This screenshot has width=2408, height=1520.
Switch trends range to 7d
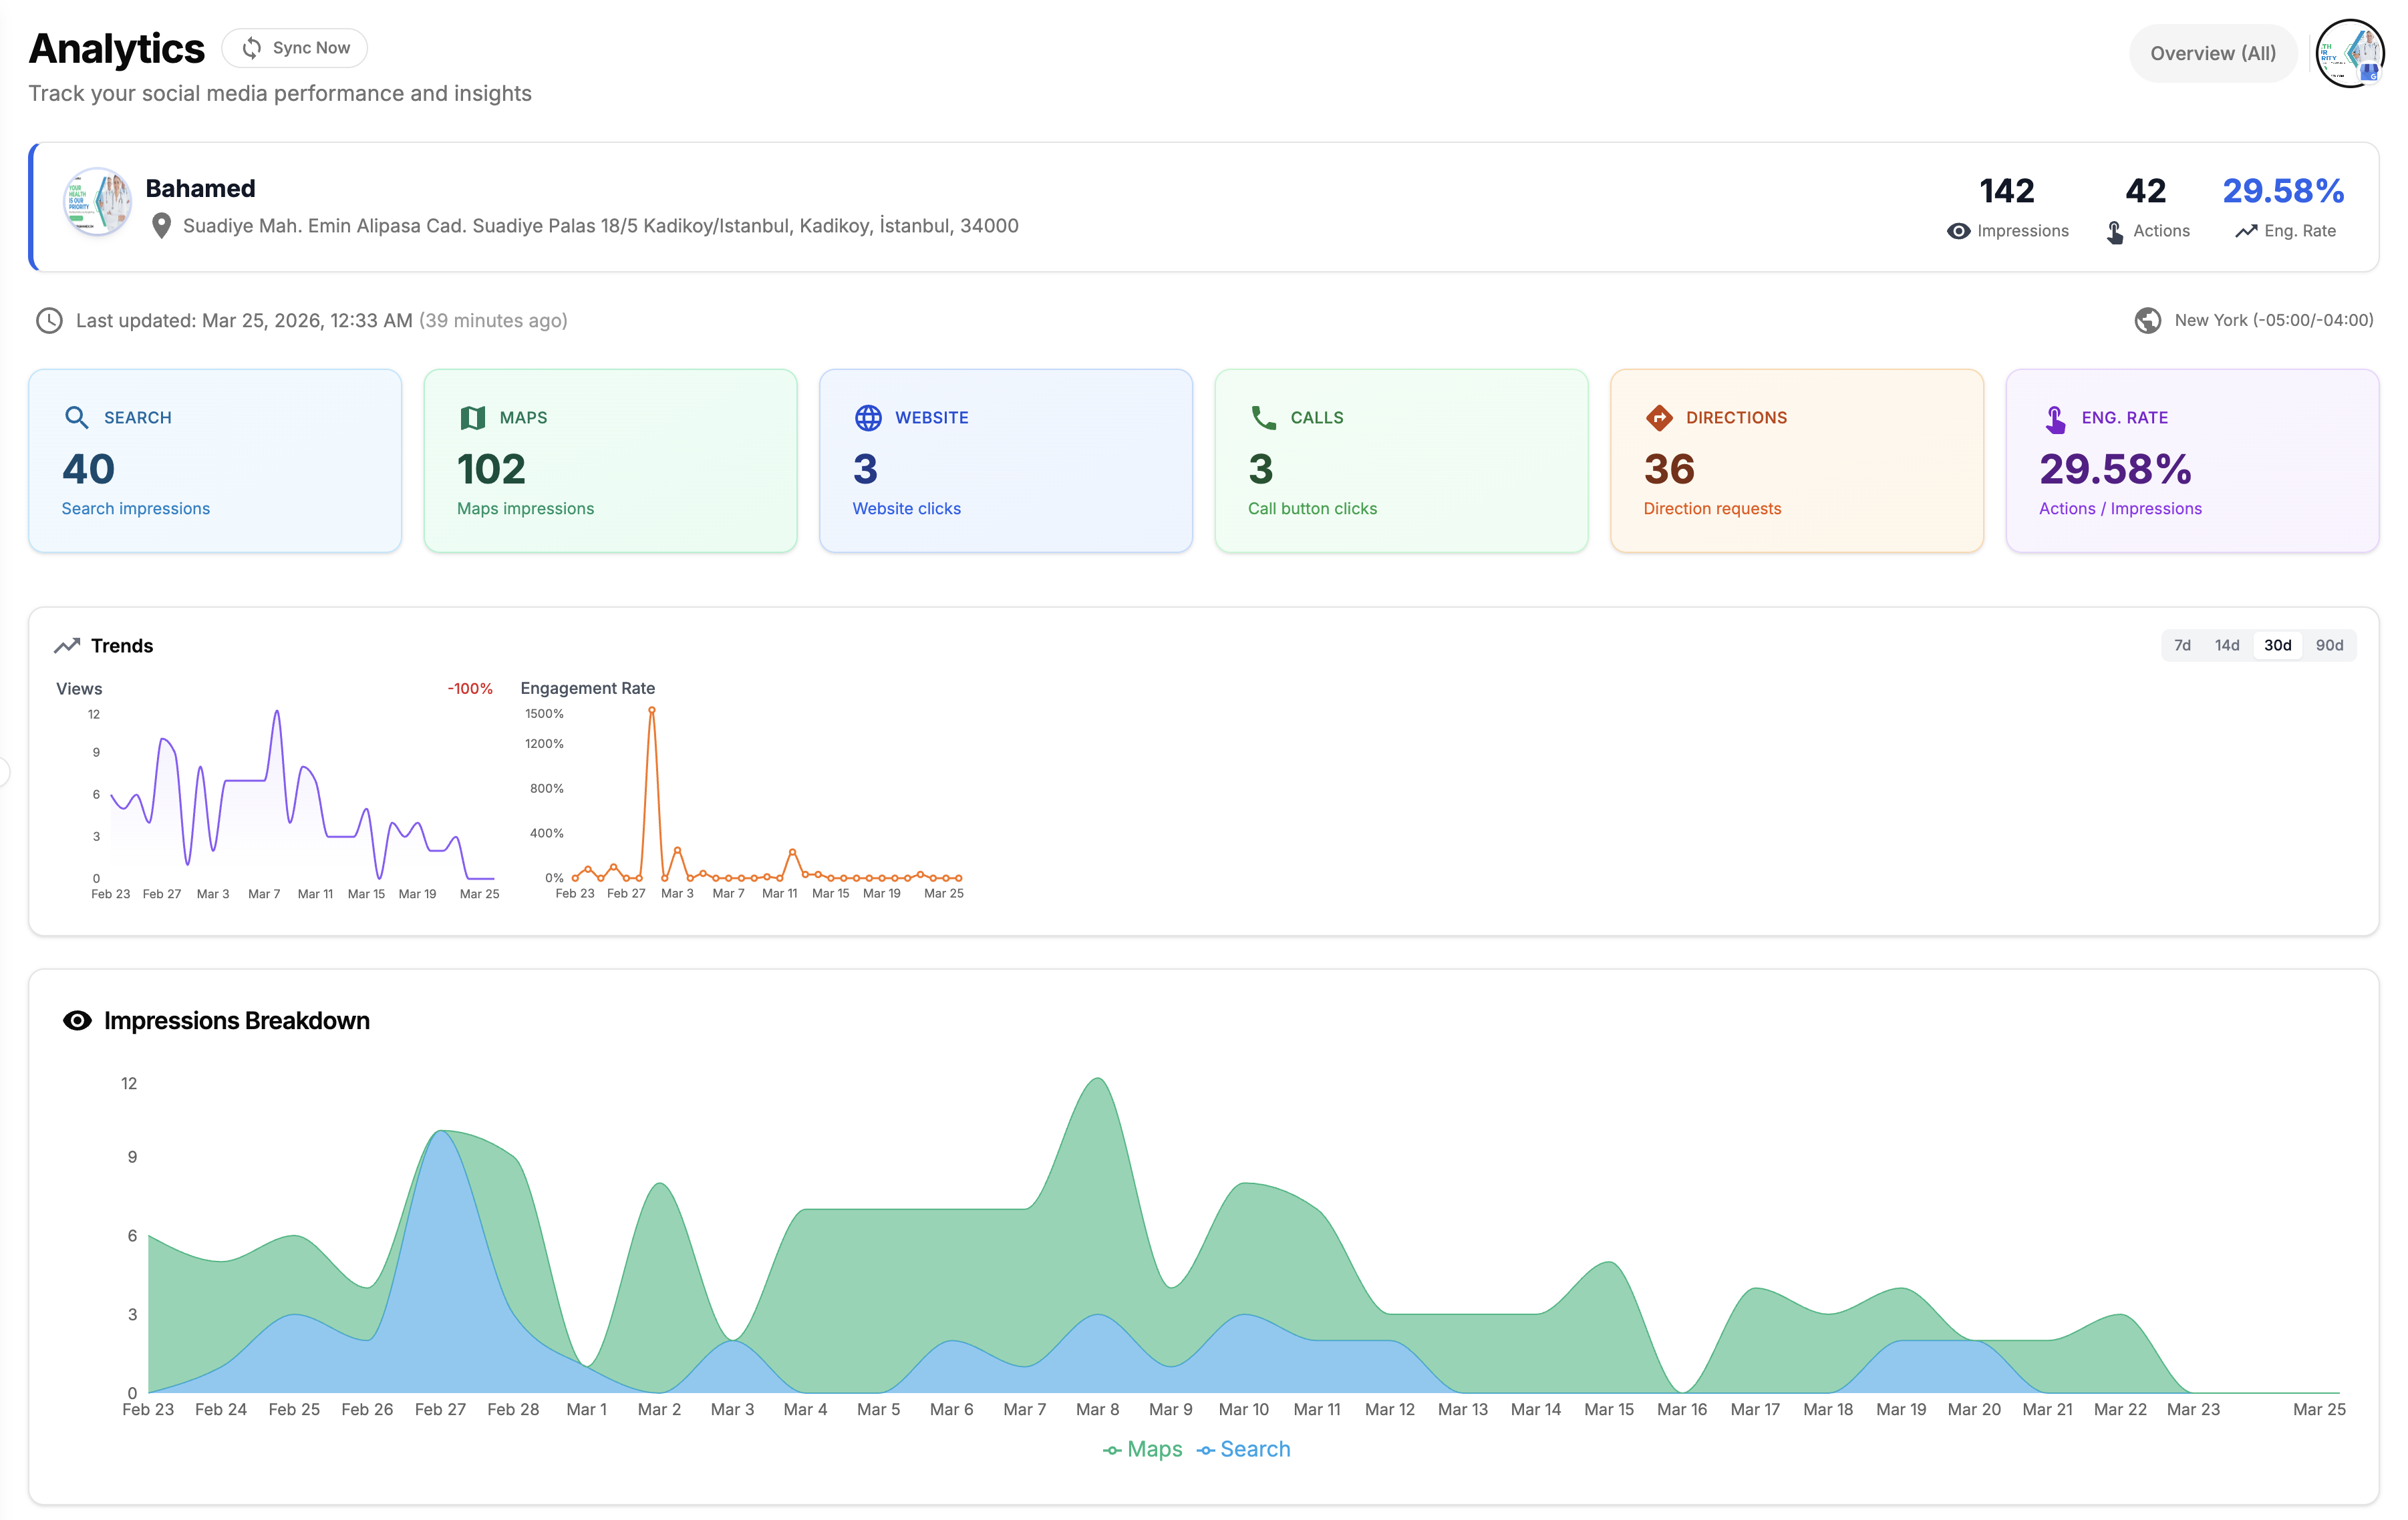click(2182, 644)
